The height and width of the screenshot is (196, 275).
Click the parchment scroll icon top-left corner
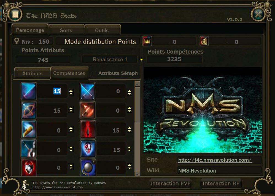click(15, 14)
